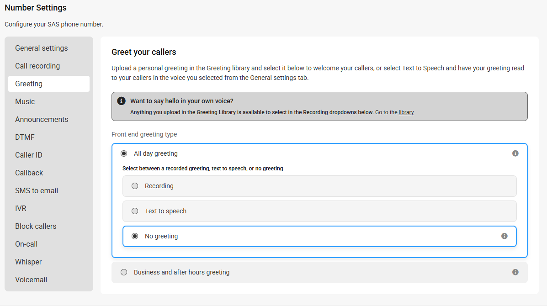Screen dimensions: 547x306
Task: Click the 'Front end greeting type' label
Action: (x=144, y=134)
